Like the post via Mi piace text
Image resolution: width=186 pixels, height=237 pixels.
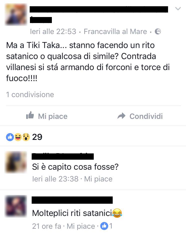point(53,116)
